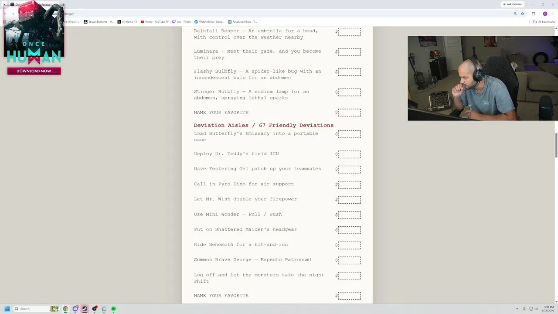Open the taskbar clock and date
The width and height of the screenshot is (558, 314).
[548, 309]
